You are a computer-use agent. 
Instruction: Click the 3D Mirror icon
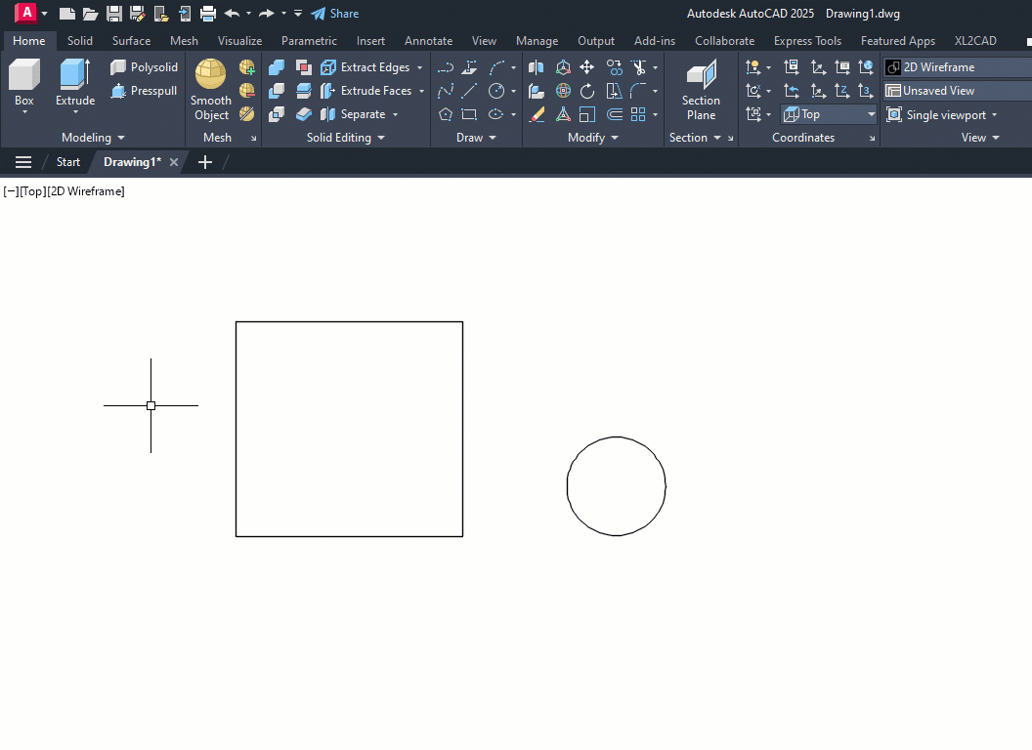[537, 67]
